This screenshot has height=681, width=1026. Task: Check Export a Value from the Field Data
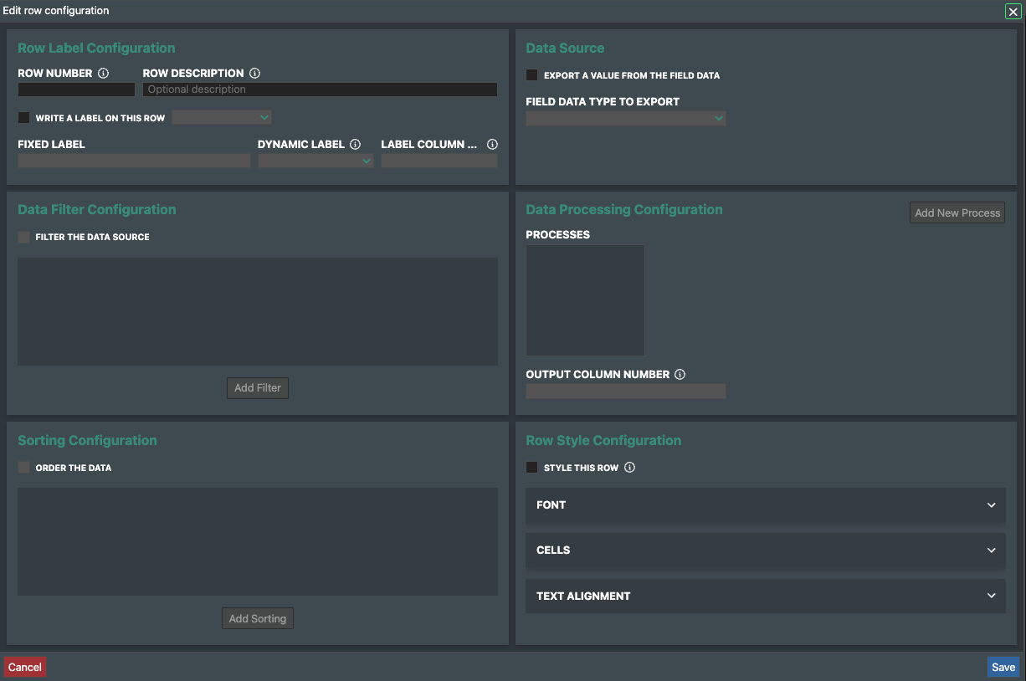pos(532,75)
